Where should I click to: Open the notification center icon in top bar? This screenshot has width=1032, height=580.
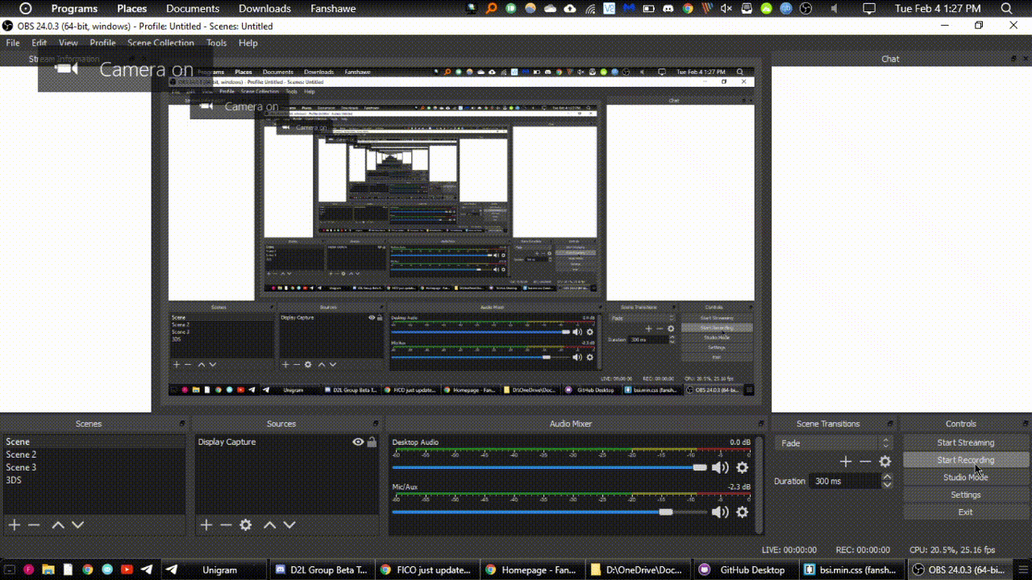868,8
